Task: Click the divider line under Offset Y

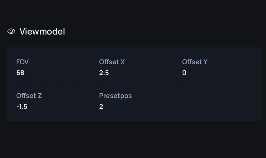Action: 217,84
